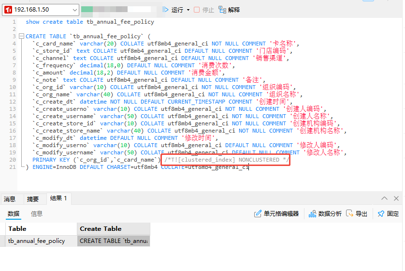The image size is (405, 271).
Task: Pin results with 固定
Action: [x=388, y=213]
